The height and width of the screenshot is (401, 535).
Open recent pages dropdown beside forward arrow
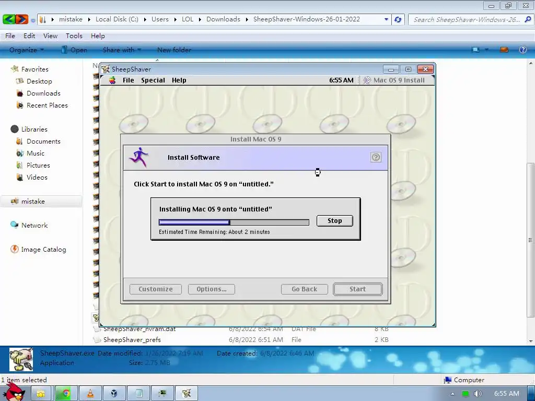coord(33,20)
